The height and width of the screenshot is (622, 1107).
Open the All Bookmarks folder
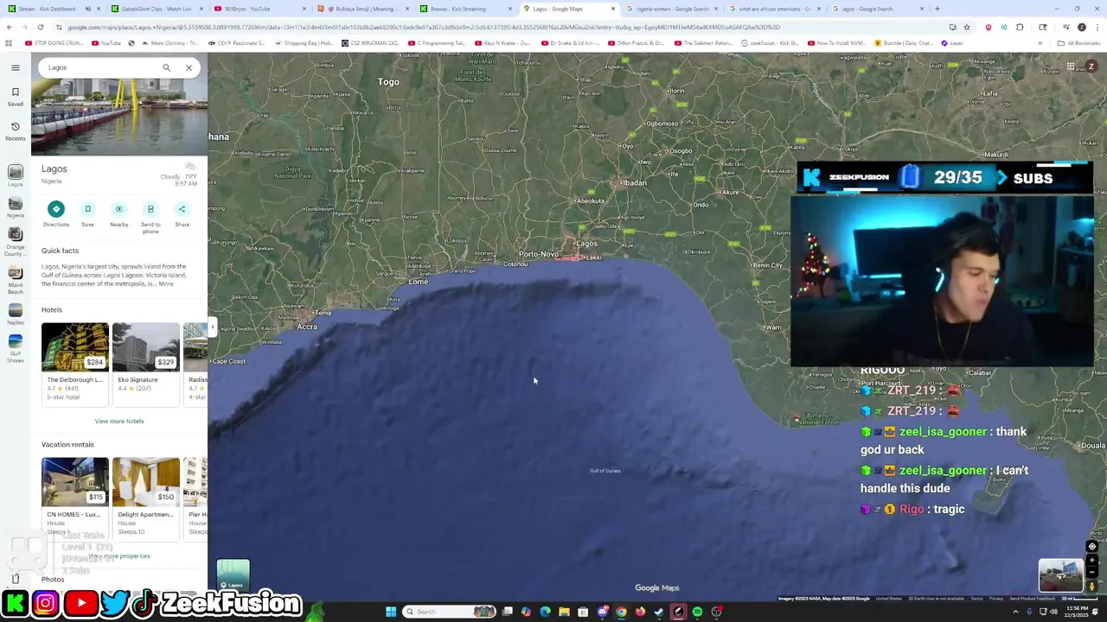1080,43
